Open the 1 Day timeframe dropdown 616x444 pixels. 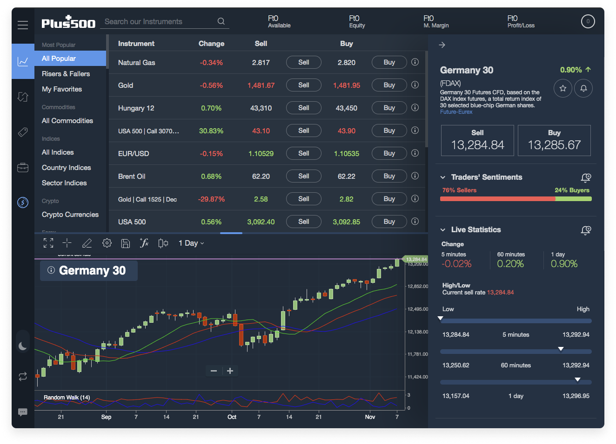click(x=191, y=242)
